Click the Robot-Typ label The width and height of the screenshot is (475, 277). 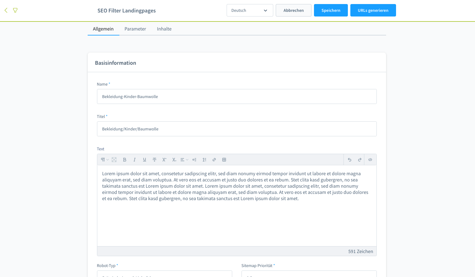pos(106,265)
